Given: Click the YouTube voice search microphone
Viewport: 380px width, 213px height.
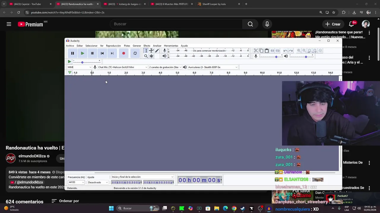Looking at the screenshot, I should [267, 24].
